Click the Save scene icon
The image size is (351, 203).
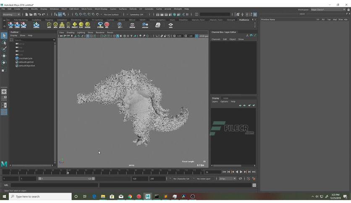click(x=35, y=15)
